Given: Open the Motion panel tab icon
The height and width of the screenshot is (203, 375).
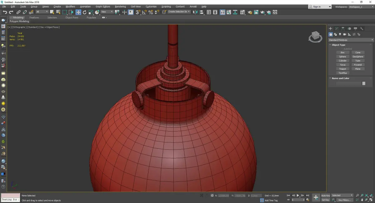Looking at the screenshot, I should (349, 28).
